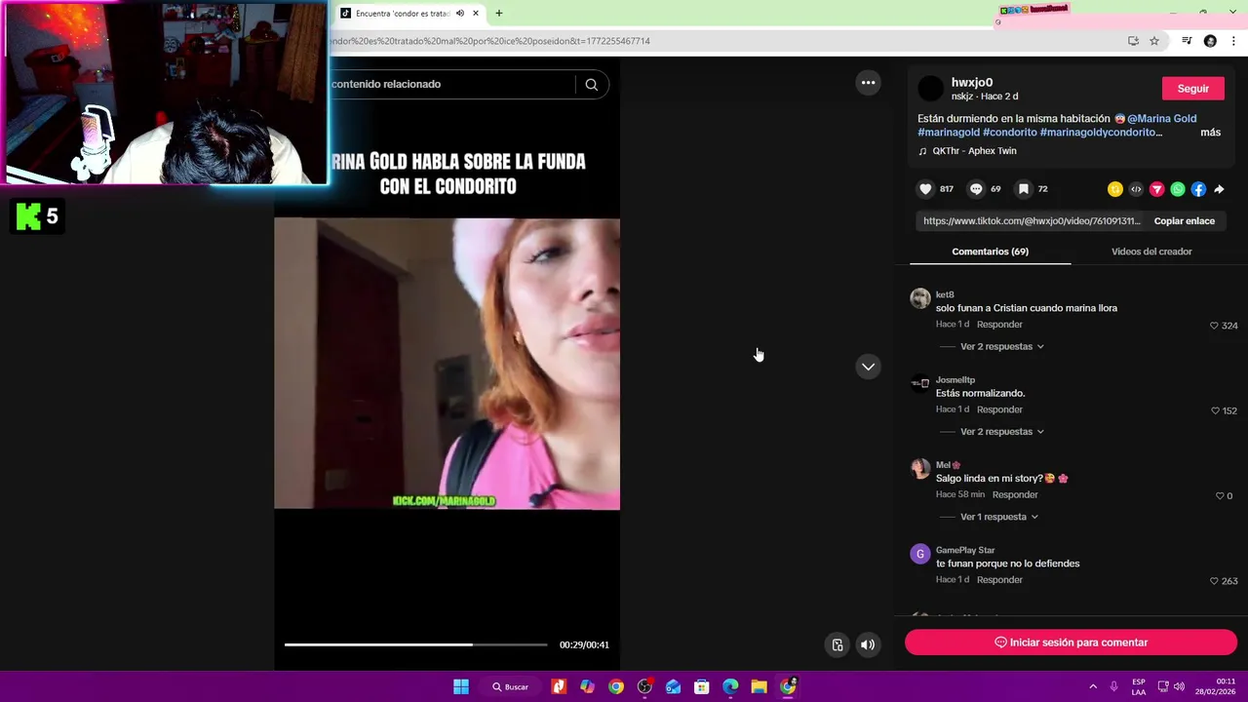This screenshot has width=1248, height=702.
Task: Reply to Mel's comment via Responder
Action: 1015,495
